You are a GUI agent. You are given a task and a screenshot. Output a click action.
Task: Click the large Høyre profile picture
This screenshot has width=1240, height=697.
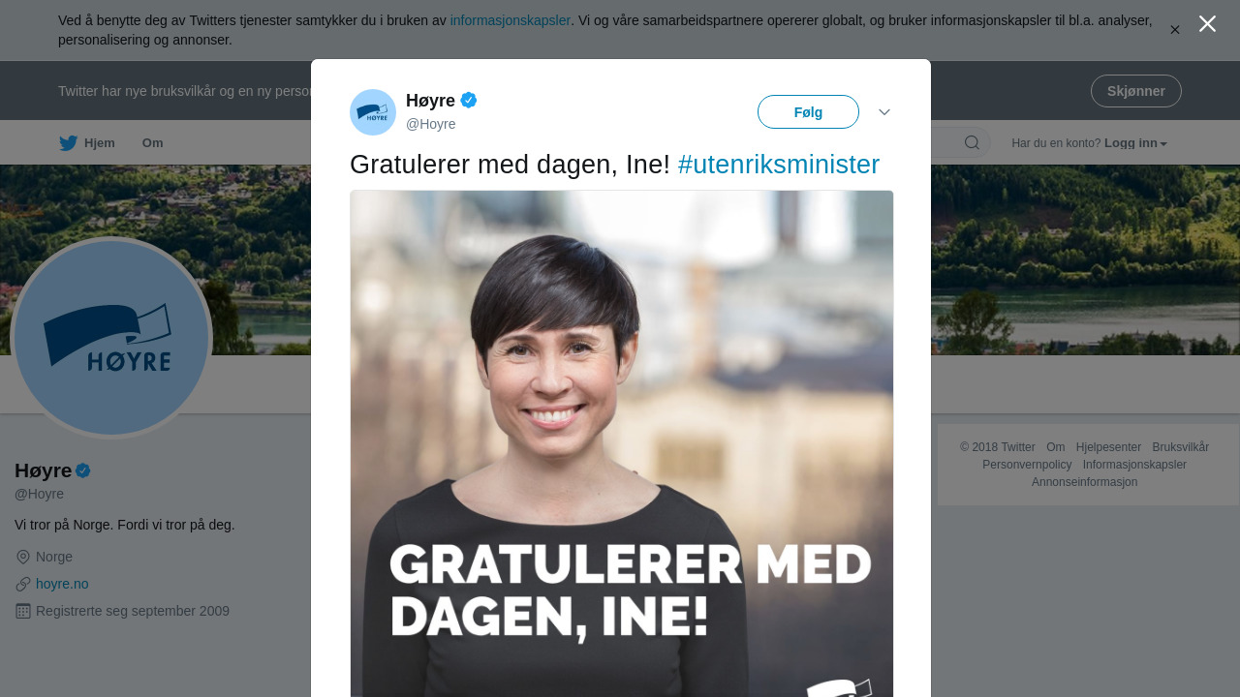coord(111,338)
